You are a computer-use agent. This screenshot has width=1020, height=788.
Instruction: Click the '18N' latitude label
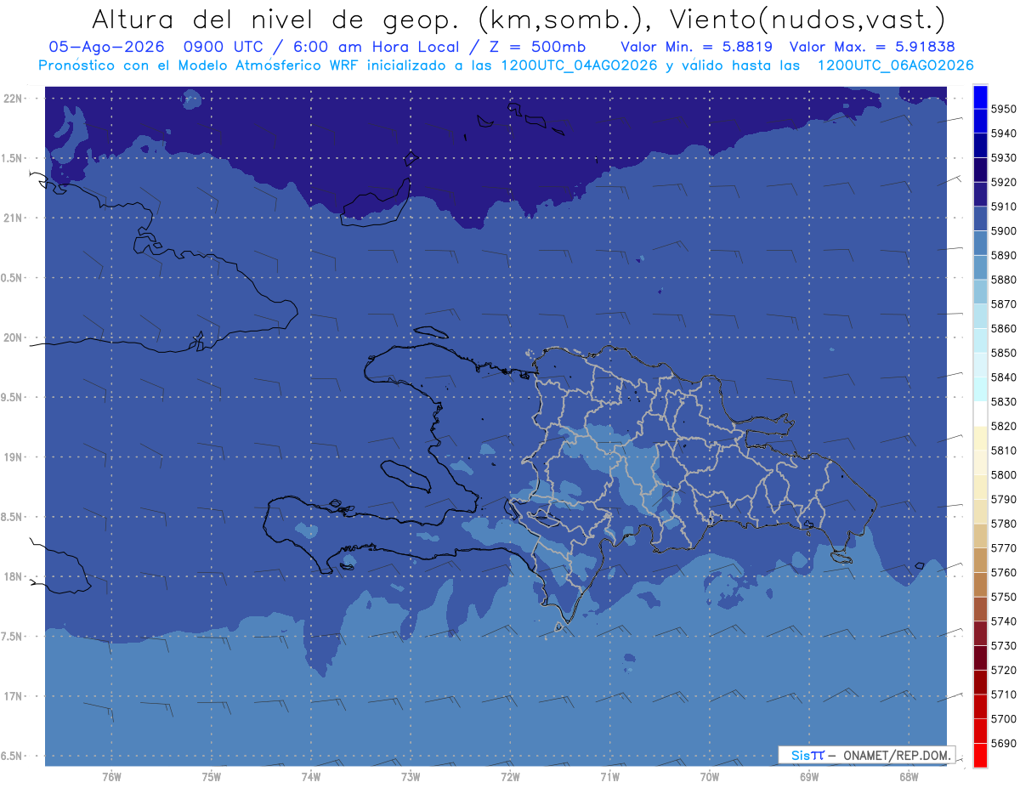click(14, 577)
